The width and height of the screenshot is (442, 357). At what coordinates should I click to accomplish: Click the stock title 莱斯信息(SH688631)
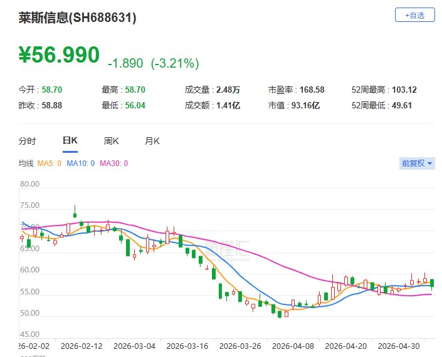point(78,18)
